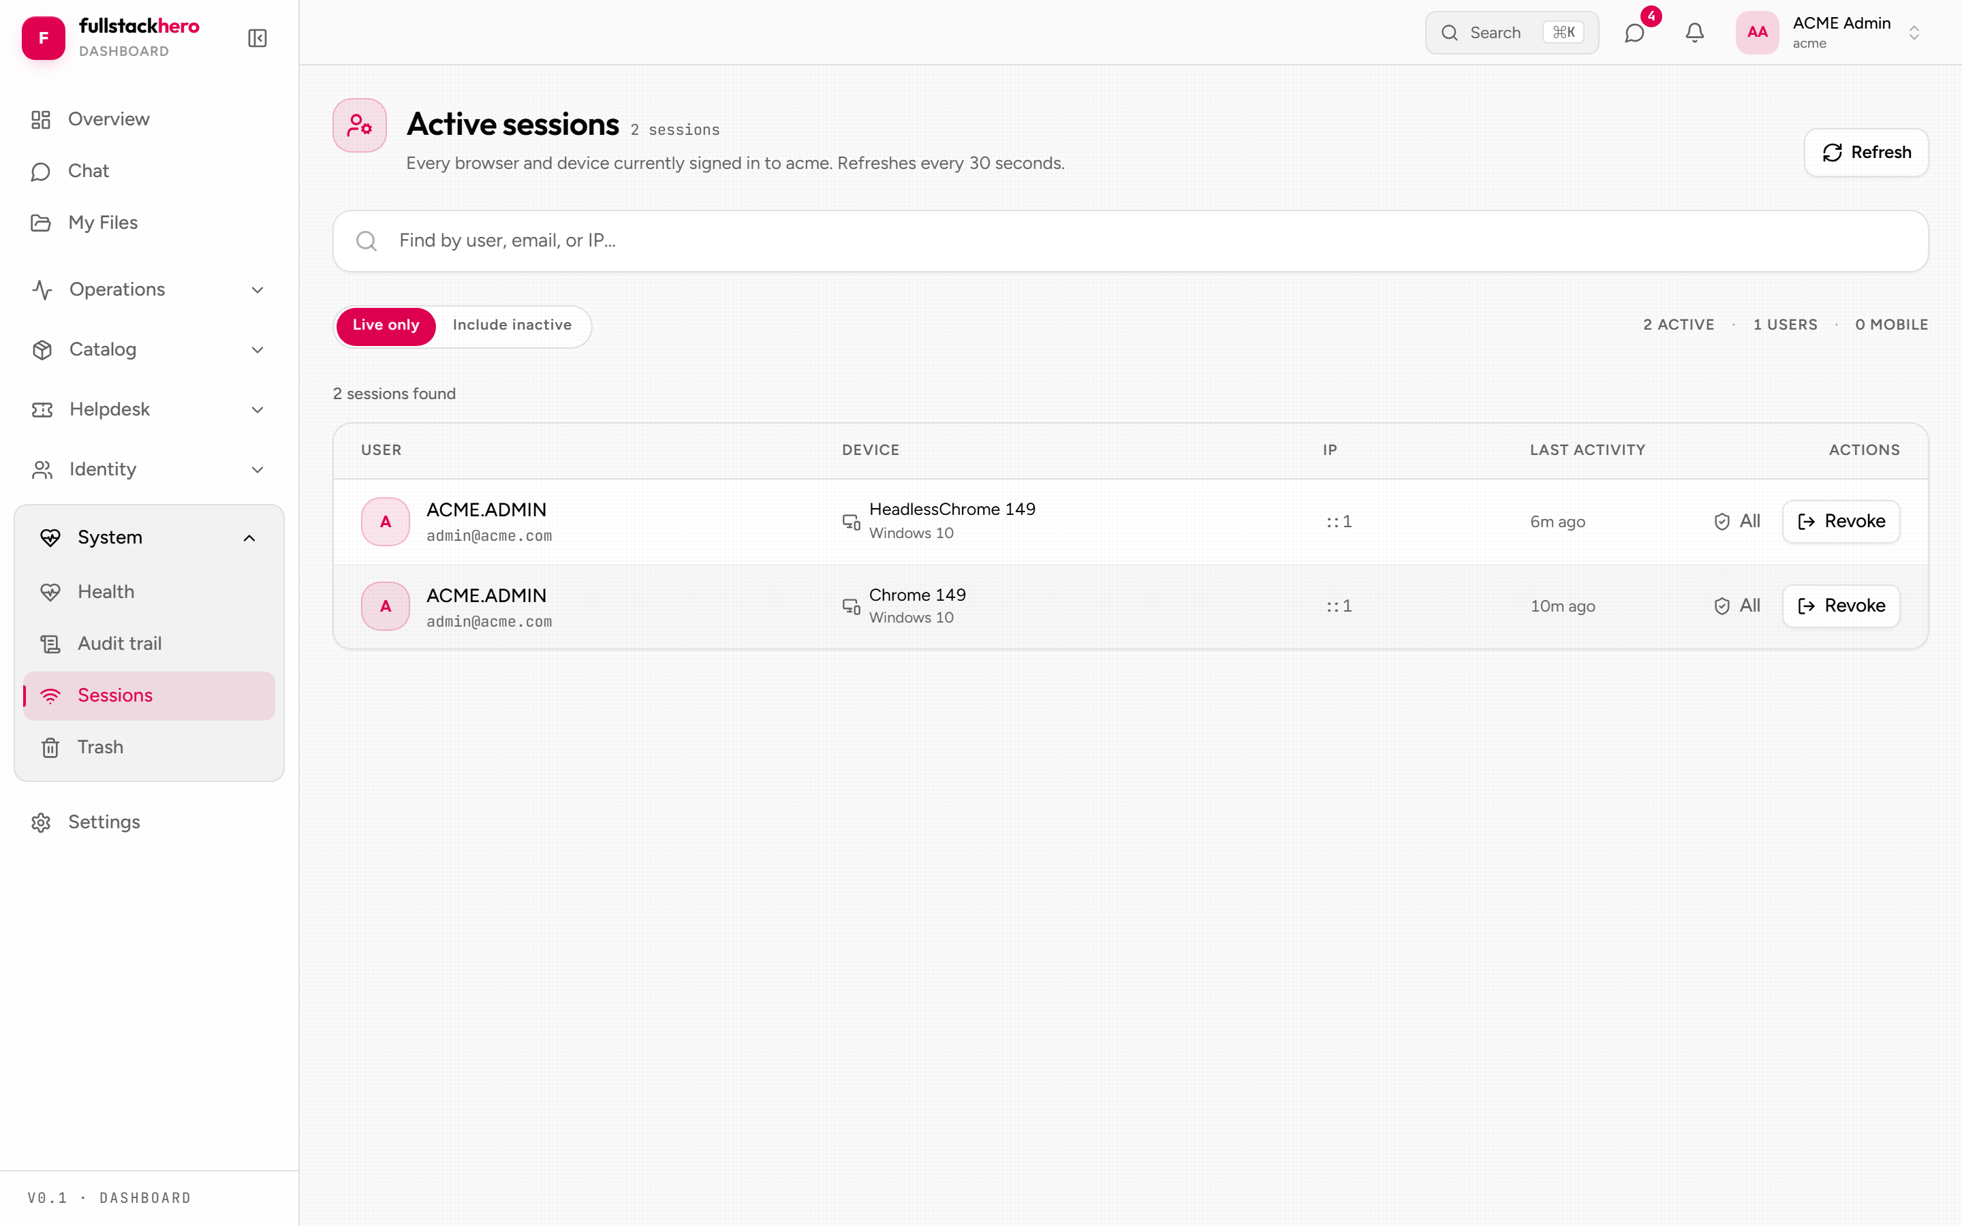Open the notifications bell
Image resolution: width=1962 pixels, height=1226 pixels.
click(x=1694, y=33)
